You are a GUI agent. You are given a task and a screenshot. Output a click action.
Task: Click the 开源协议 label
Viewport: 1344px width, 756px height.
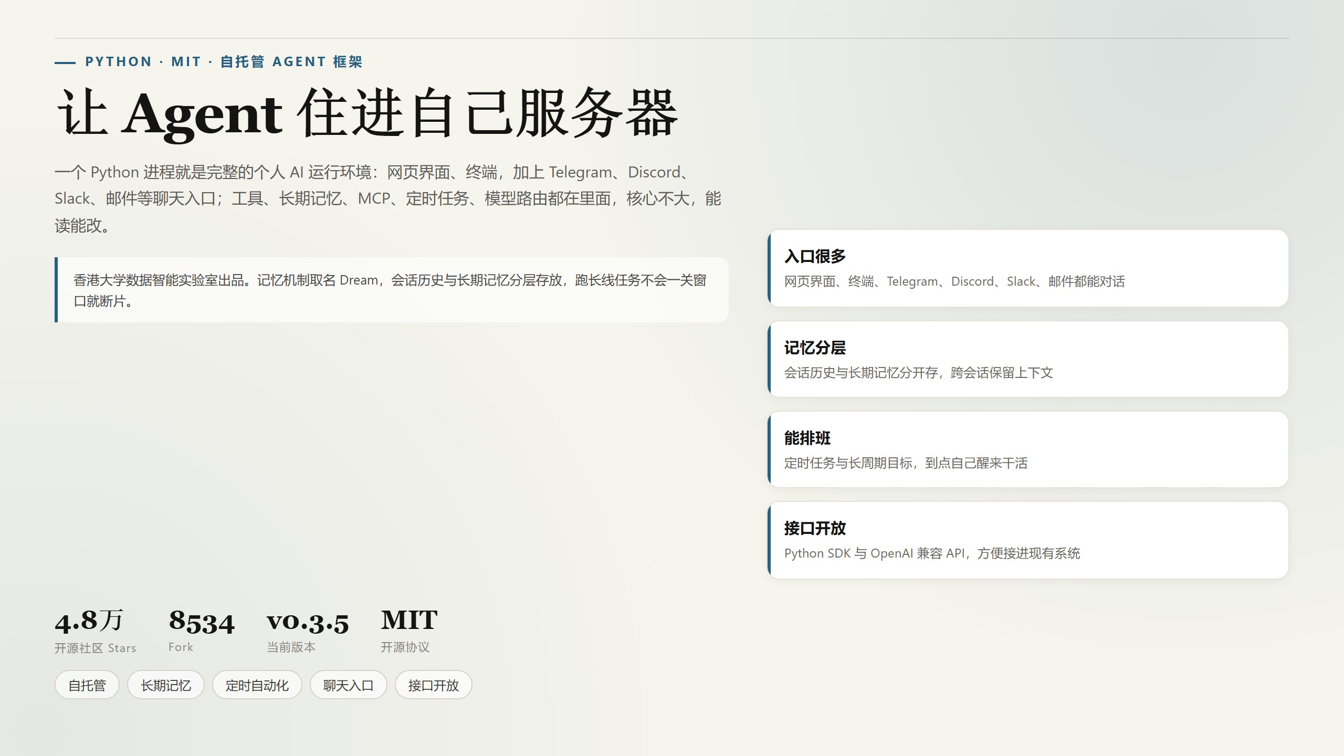405,647
